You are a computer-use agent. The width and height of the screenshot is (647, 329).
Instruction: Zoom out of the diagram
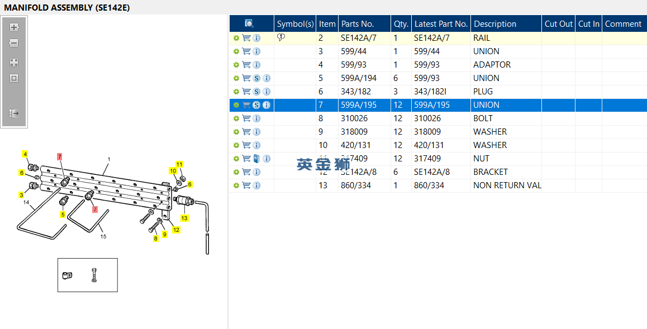click(x=14, y=43)
